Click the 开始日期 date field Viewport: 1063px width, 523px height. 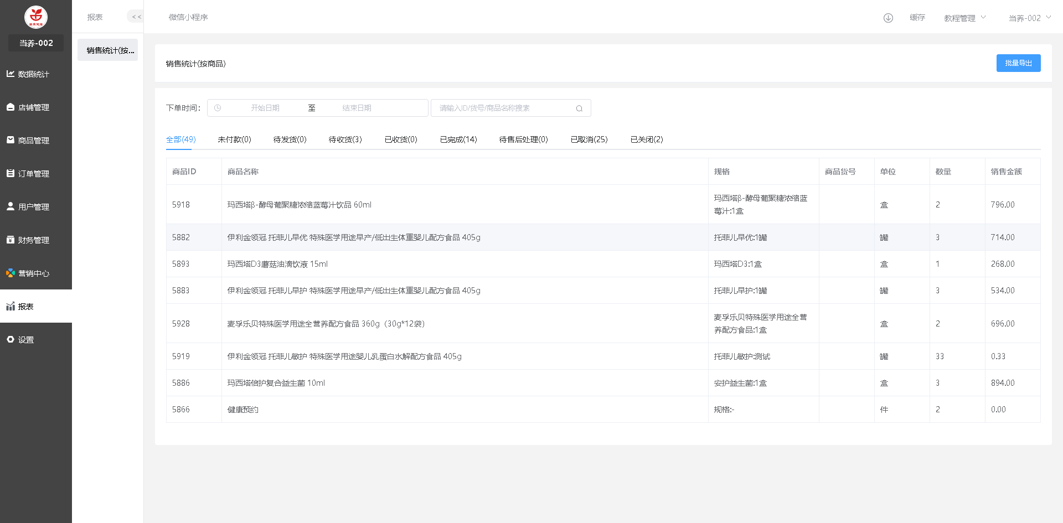(x=265, y=108)
